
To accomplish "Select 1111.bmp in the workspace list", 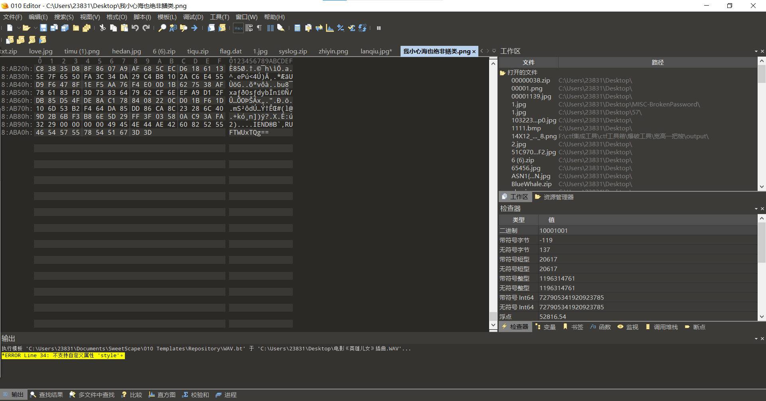I will click(526, 128).
